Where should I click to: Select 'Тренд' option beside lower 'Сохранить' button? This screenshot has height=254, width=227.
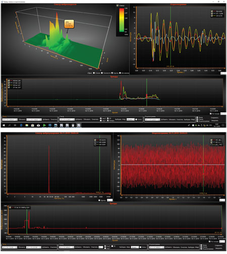coord(202,245)
